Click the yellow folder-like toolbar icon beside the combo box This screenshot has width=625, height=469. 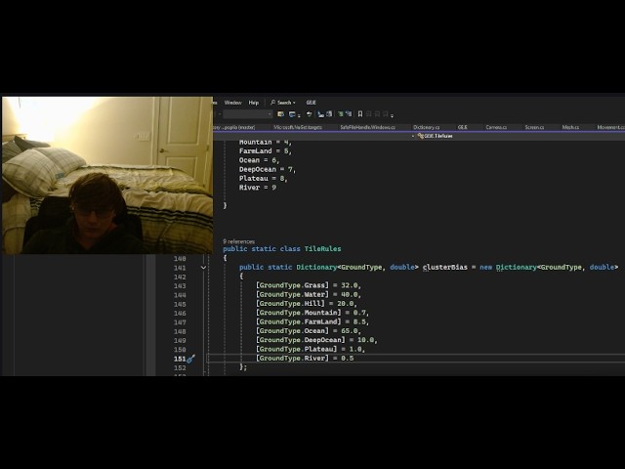(x=280, y=114)
